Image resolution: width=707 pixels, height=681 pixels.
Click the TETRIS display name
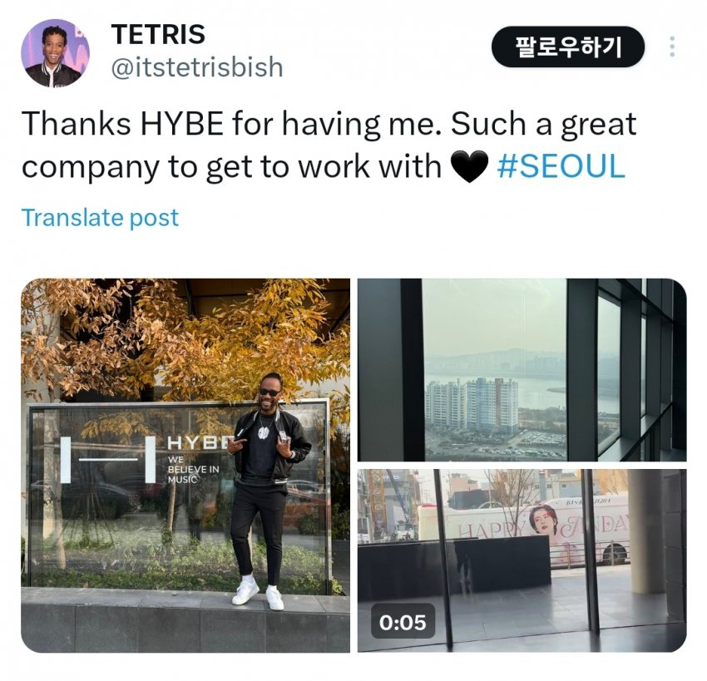coord(158,34)
